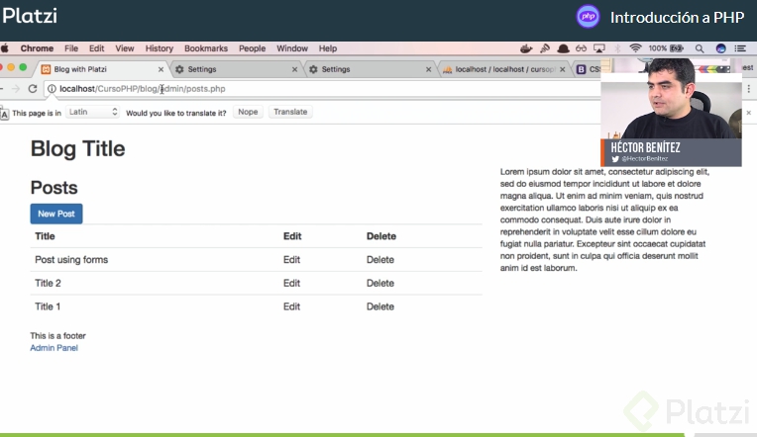Open the Bookmarks menu
Image resolution: width=757 pixels, height=437 pixels.
click(x=206, y=48)
